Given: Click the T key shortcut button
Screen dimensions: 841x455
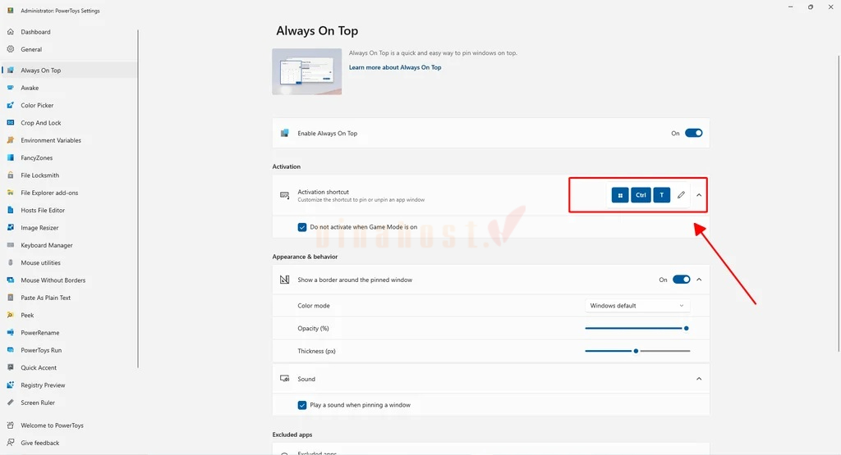Looking at the screenshot, I should coord(662,195).
